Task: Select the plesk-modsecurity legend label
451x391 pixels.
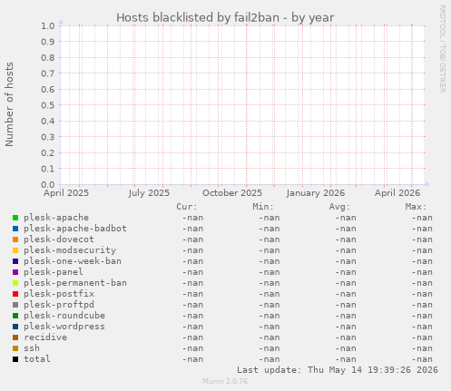Action: click(70, 250)
